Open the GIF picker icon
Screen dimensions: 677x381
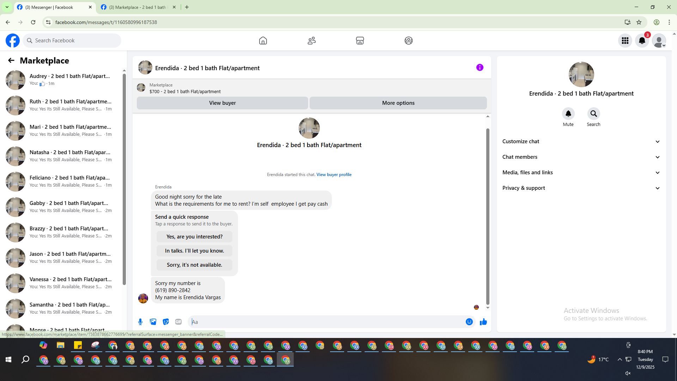tap(178, 322)
